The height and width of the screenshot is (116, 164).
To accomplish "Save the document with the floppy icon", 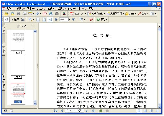I will pyautogui.click(x=19, y=14).
